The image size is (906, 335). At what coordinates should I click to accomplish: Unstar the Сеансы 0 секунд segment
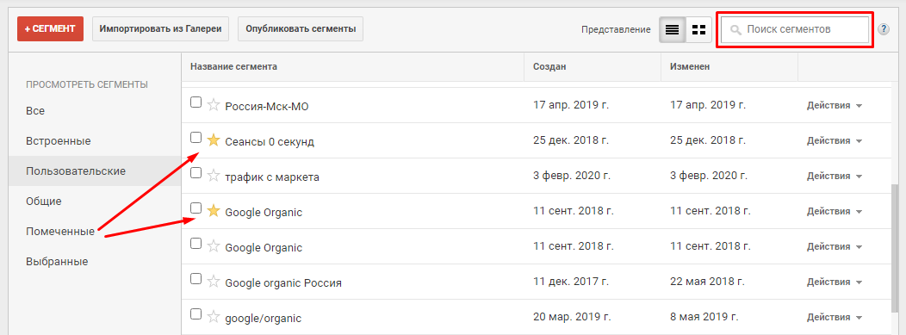(214, 140)
